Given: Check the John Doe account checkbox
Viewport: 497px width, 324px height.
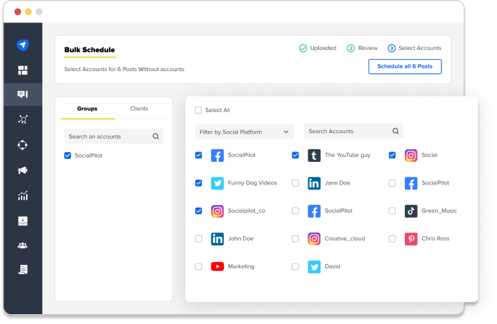Looking at the screenshot, I should 199,239.
